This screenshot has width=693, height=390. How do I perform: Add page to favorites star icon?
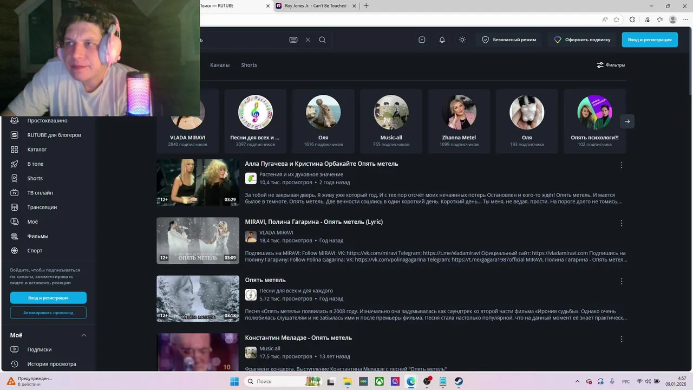tap(617, 19)
